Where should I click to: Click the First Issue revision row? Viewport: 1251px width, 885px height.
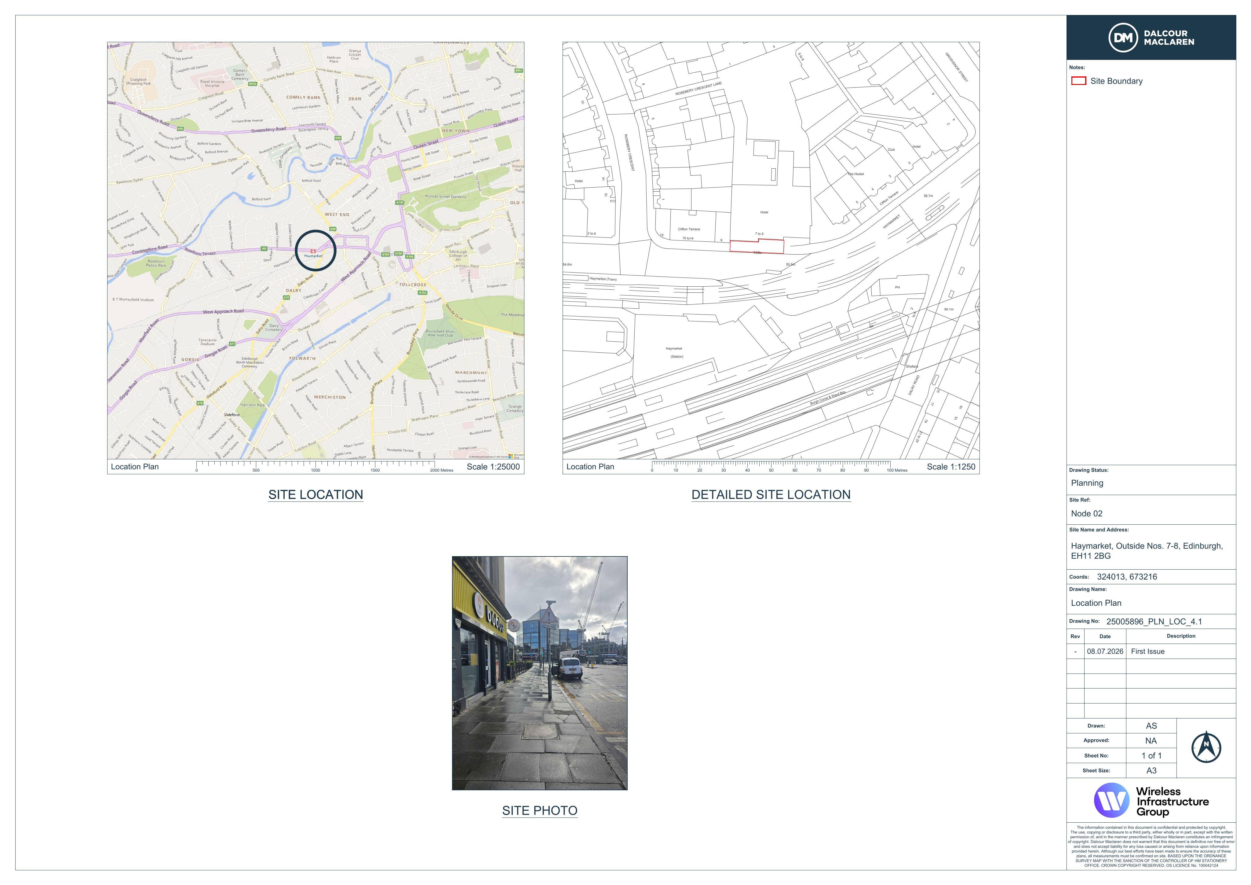click(x=1151, y=652)
